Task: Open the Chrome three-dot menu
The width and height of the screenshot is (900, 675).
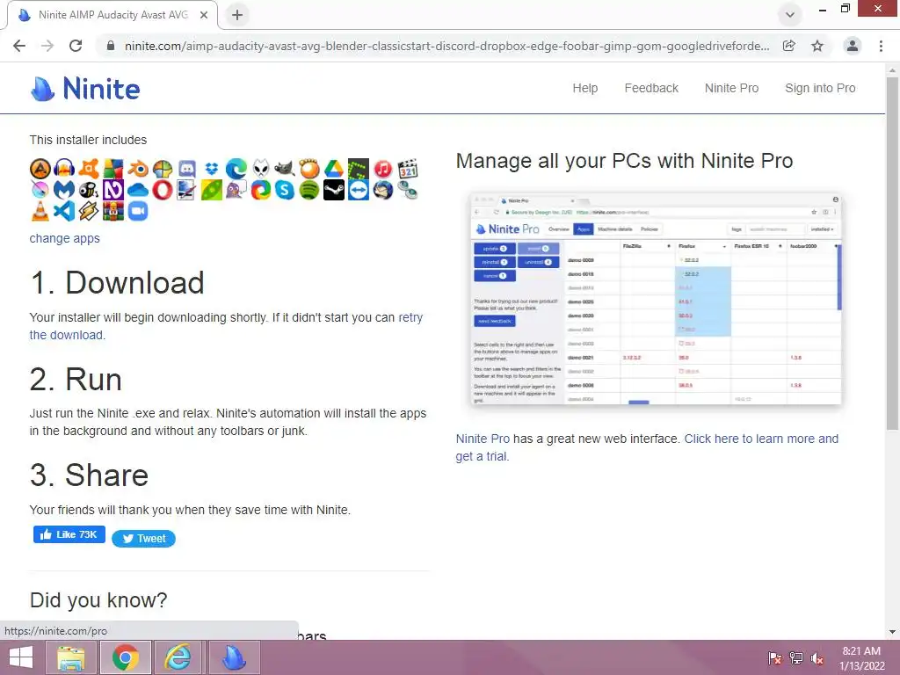Action: coord(881,46)
